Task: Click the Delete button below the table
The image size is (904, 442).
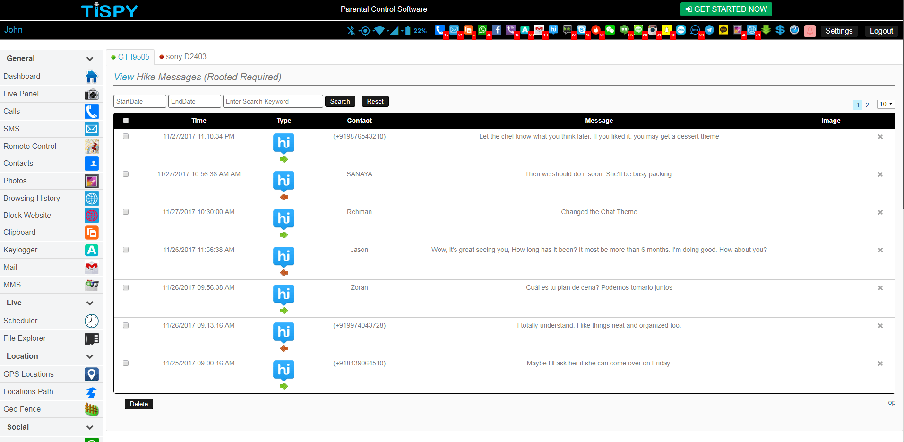Action: click(x=139, y=404)
